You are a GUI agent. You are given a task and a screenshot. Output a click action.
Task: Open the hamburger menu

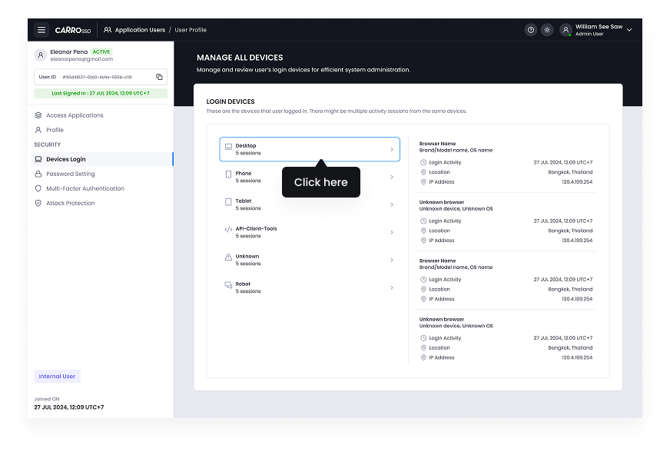[x=41, y=29]
